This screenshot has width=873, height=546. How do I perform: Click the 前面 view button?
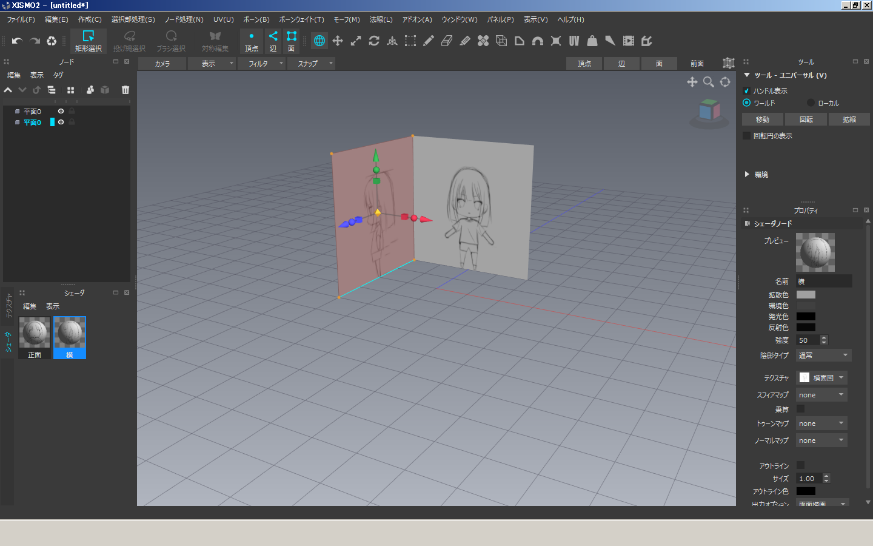coord(697,63)
